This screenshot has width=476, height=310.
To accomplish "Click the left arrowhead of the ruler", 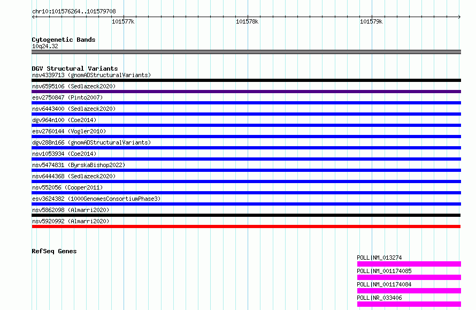I will 33,17.
